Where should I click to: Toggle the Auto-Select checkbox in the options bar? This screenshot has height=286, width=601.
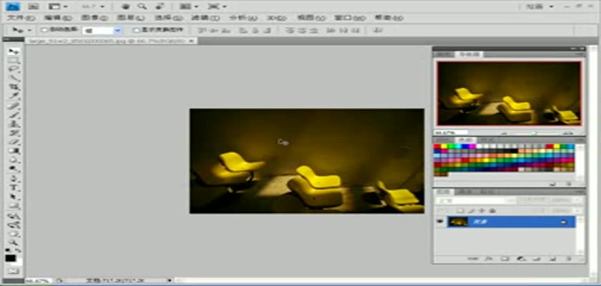pyautogui.click(x=44, y=31)
